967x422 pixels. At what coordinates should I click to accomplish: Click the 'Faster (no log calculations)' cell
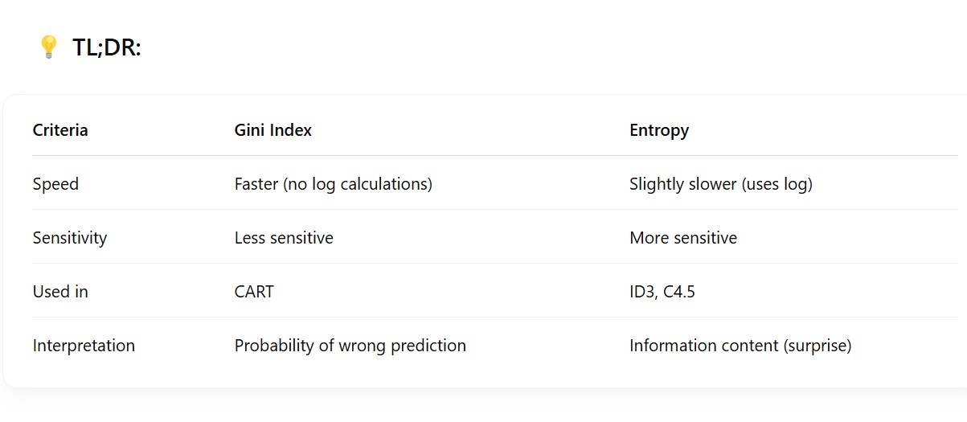(333, 184)
